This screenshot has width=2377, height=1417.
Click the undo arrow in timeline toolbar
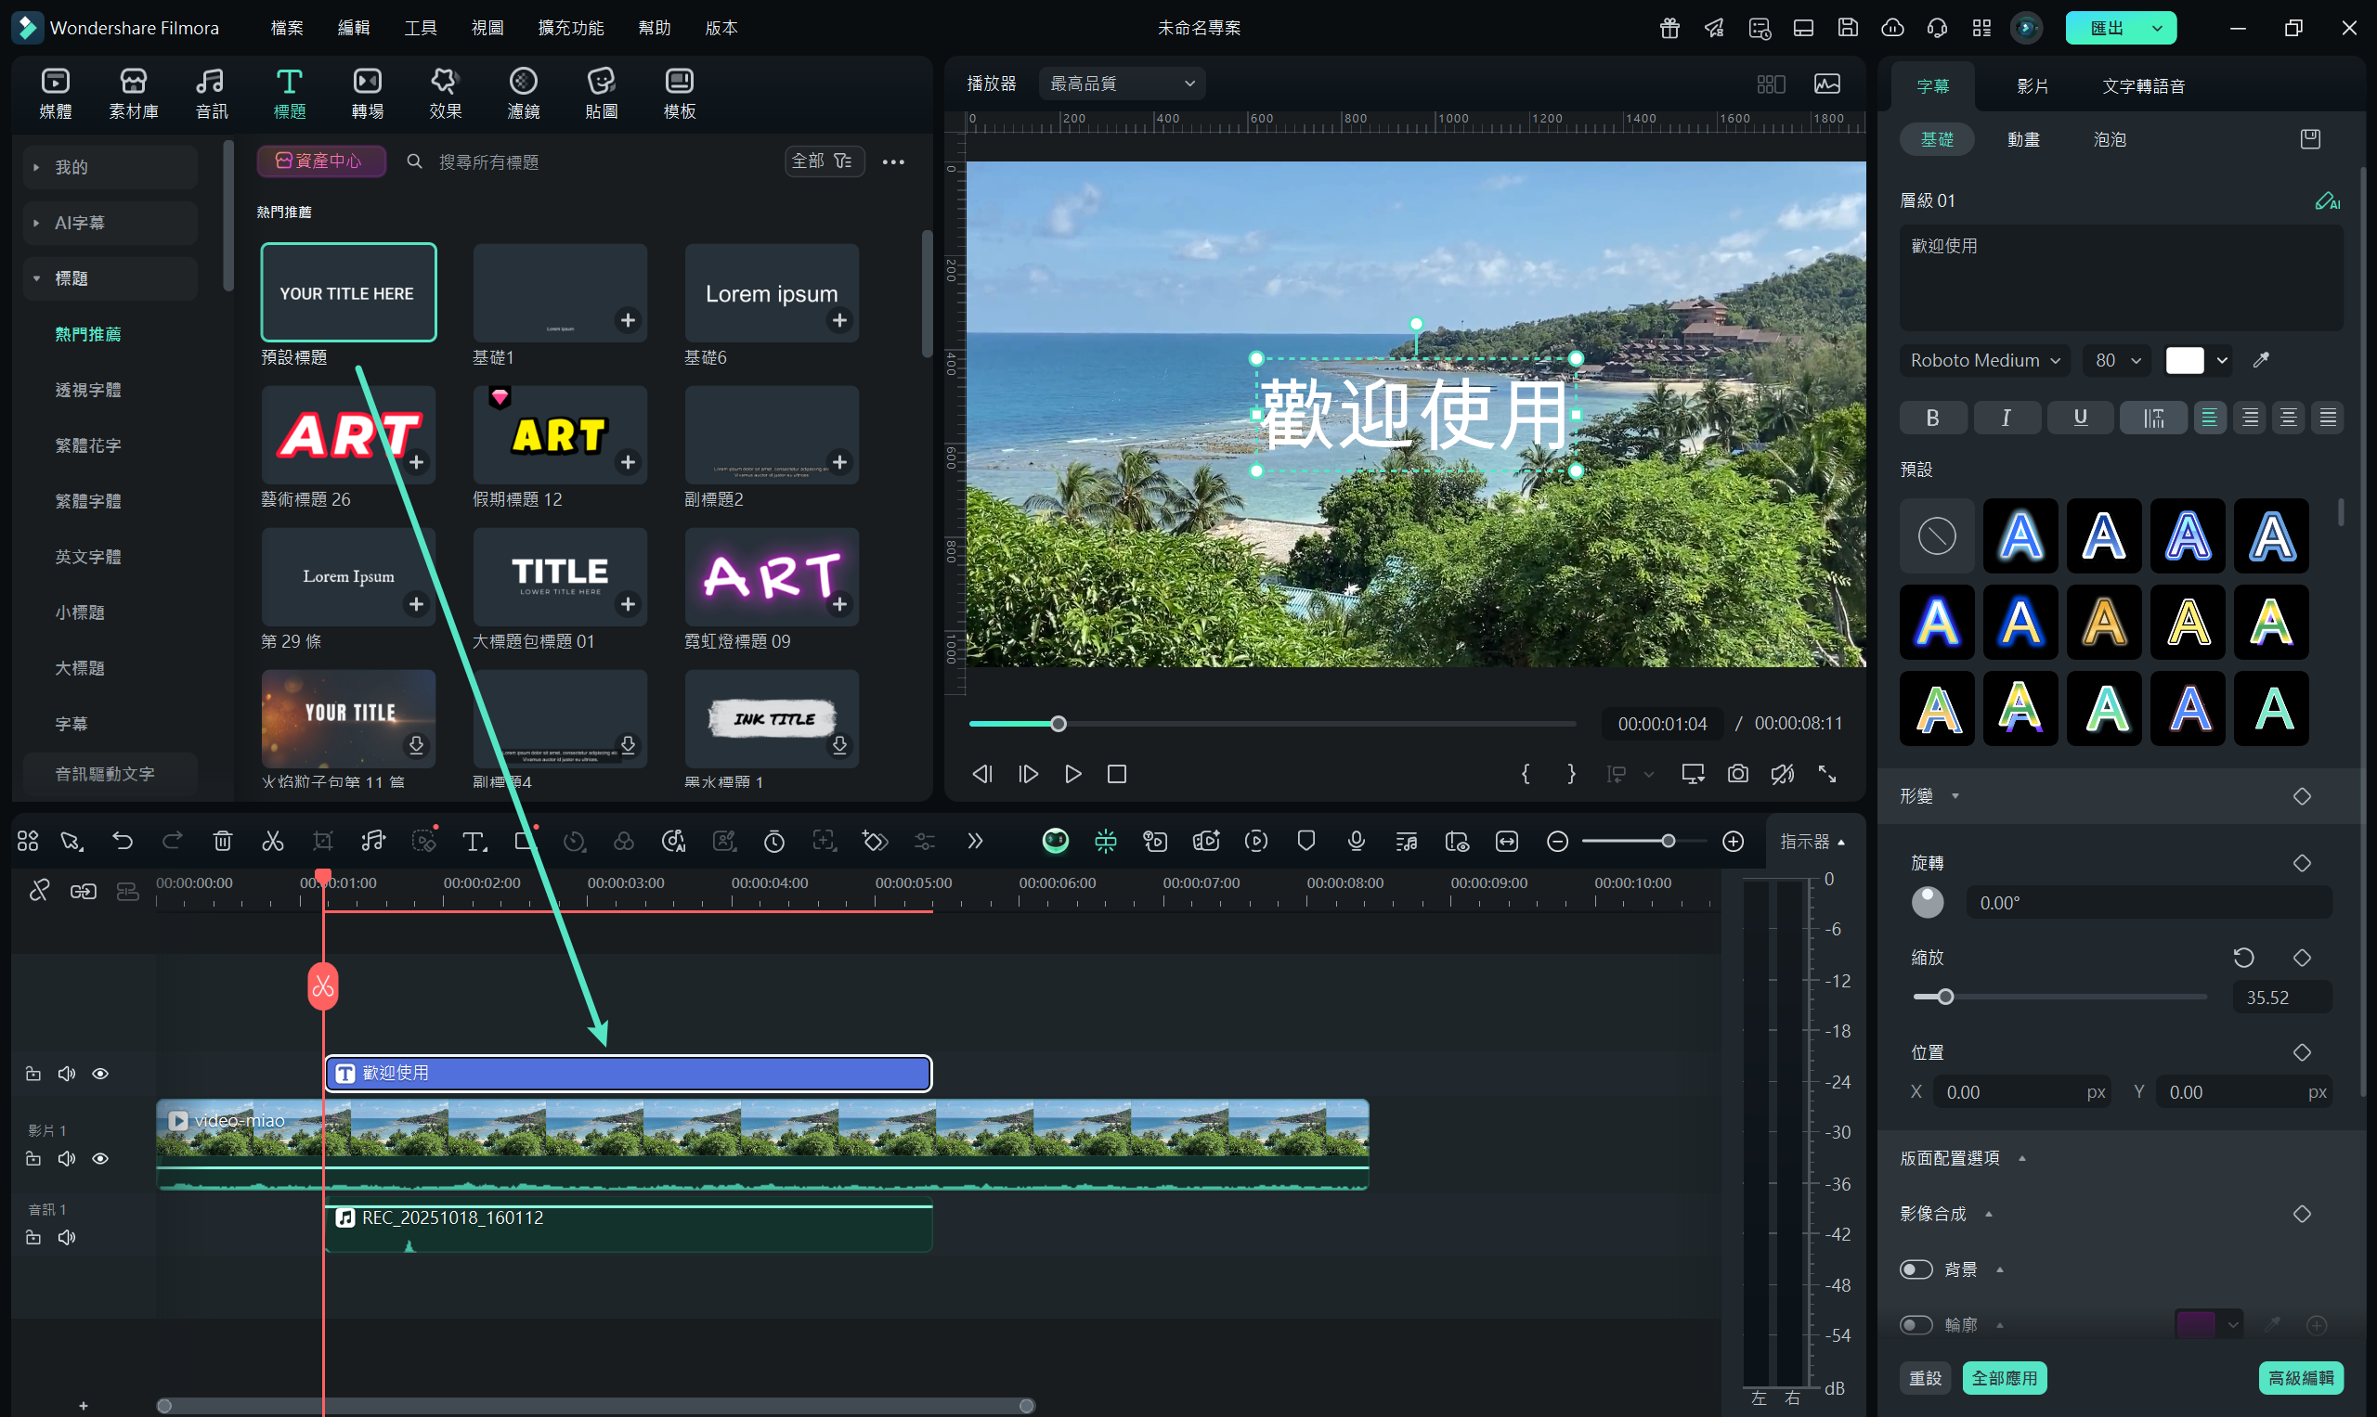click(123, 842)
